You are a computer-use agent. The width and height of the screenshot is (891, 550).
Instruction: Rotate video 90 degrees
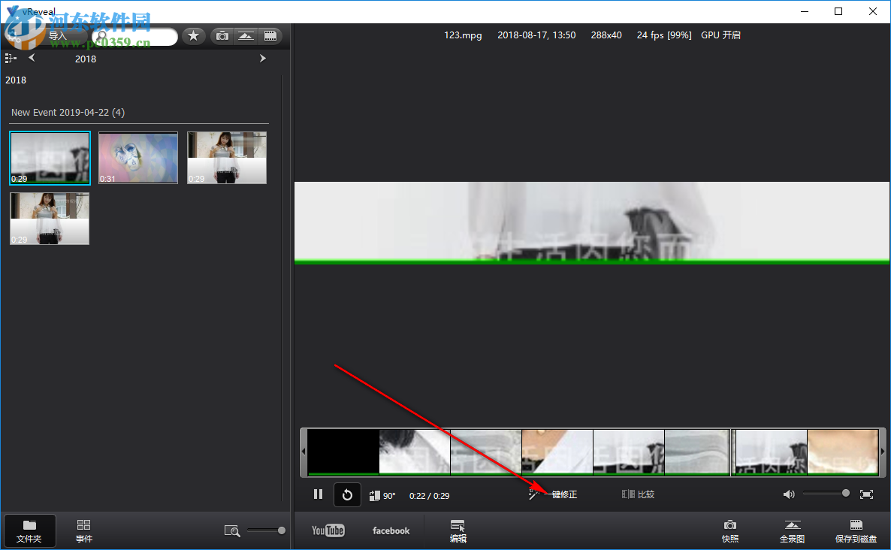[x=382, y=495]
